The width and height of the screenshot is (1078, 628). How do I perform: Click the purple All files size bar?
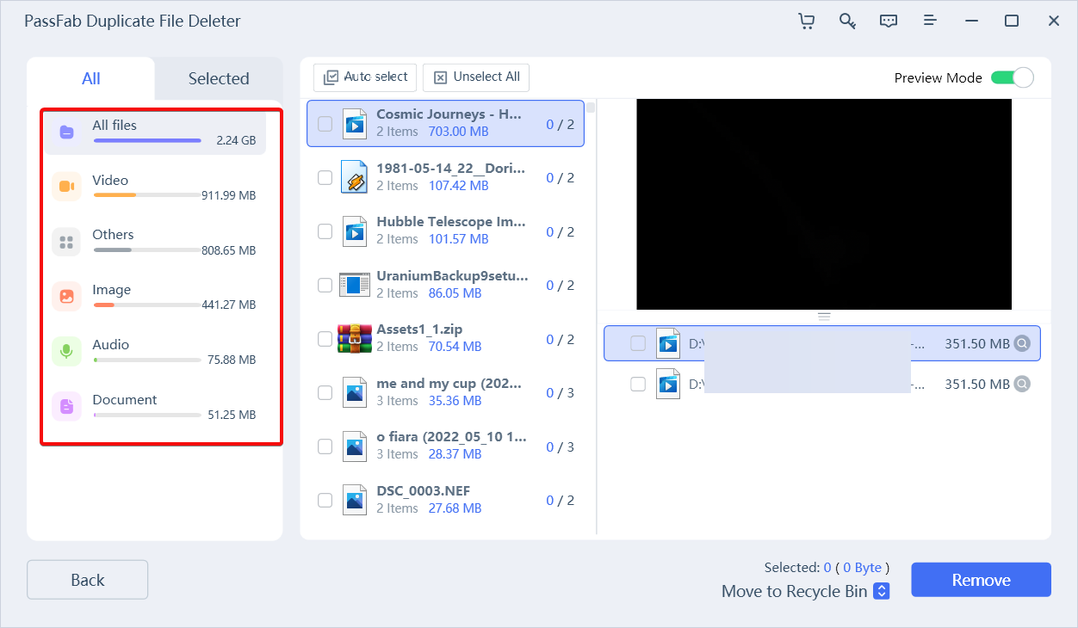coord(147,140)
